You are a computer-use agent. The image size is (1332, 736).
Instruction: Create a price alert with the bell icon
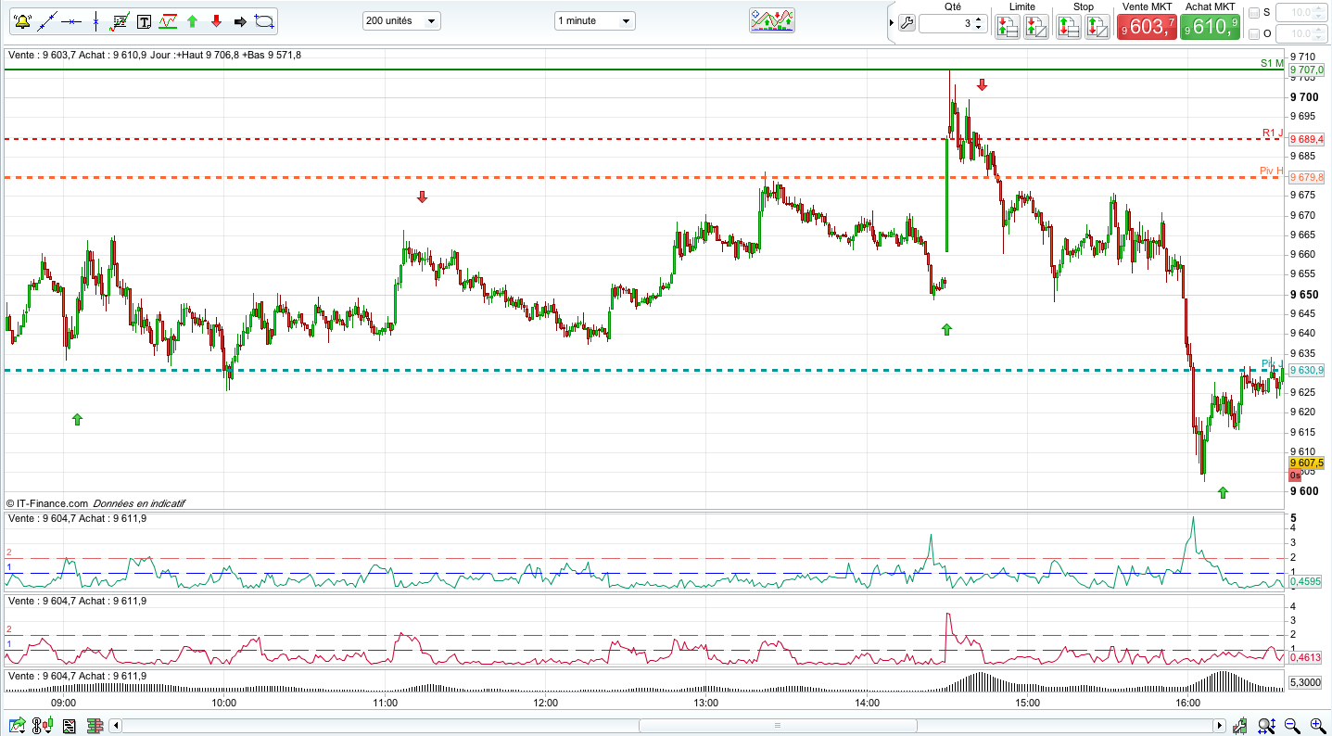pyautogui.click(x=23, y=20)
